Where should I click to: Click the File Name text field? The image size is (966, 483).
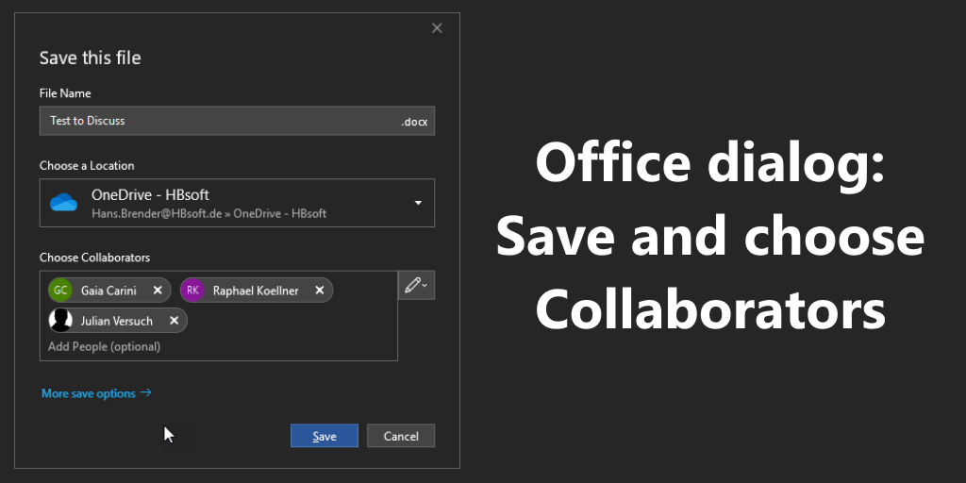point(217,122)
